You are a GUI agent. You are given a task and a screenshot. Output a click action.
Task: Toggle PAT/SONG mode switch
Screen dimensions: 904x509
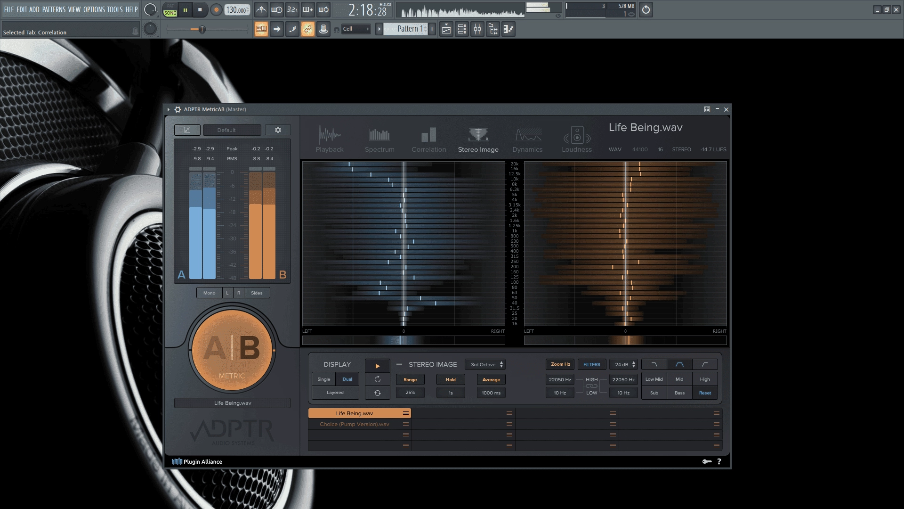pyautogui.click(x=170, y=9)
